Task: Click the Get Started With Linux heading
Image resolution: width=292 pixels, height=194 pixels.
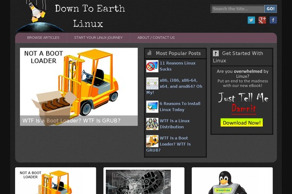Action: point(238,57)
